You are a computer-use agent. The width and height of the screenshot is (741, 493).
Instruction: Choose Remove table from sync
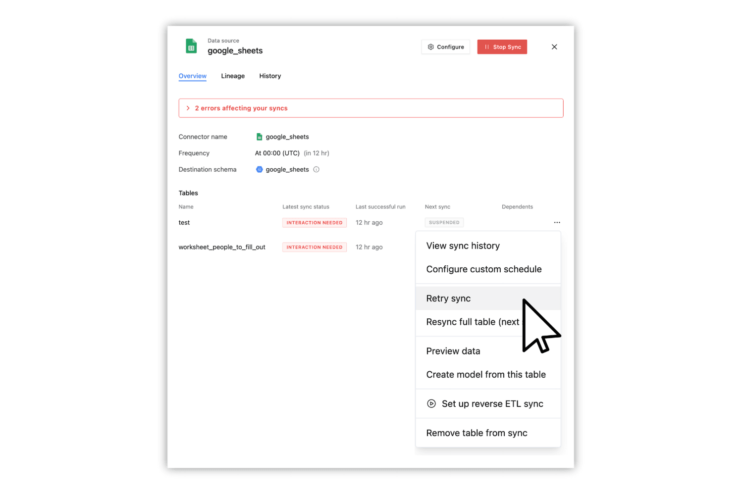pyautogui.click(x=476, y=433)
